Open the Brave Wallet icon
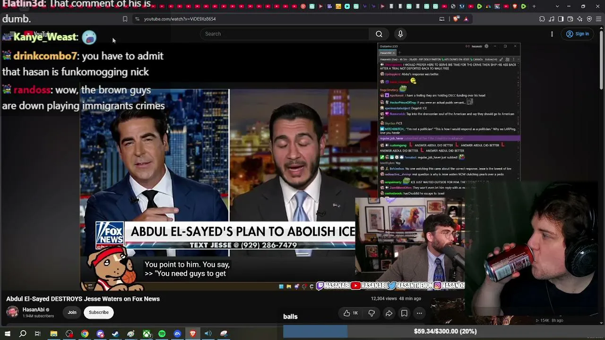The image size is (605, 340). click(570, 19)
